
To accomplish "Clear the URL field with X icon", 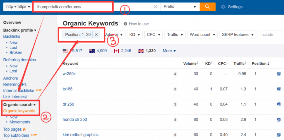I will tap(155, 7).
